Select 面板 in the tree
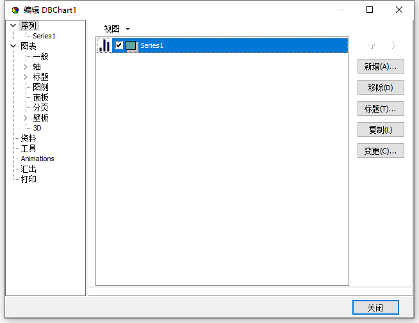The width and height of the screenshot is (419, 323). click(x=40, y=97)
